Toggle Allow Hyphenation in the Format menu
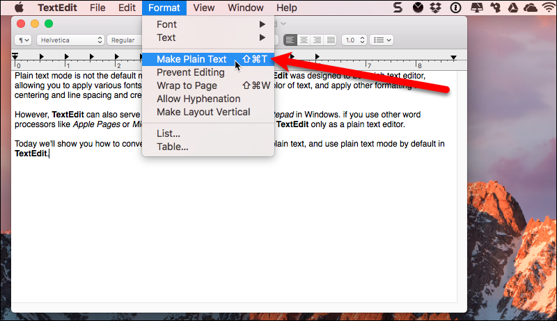Image resolution: width=557 pixels, height=321 pixels. pyautogui.click(x=198, y=99)
